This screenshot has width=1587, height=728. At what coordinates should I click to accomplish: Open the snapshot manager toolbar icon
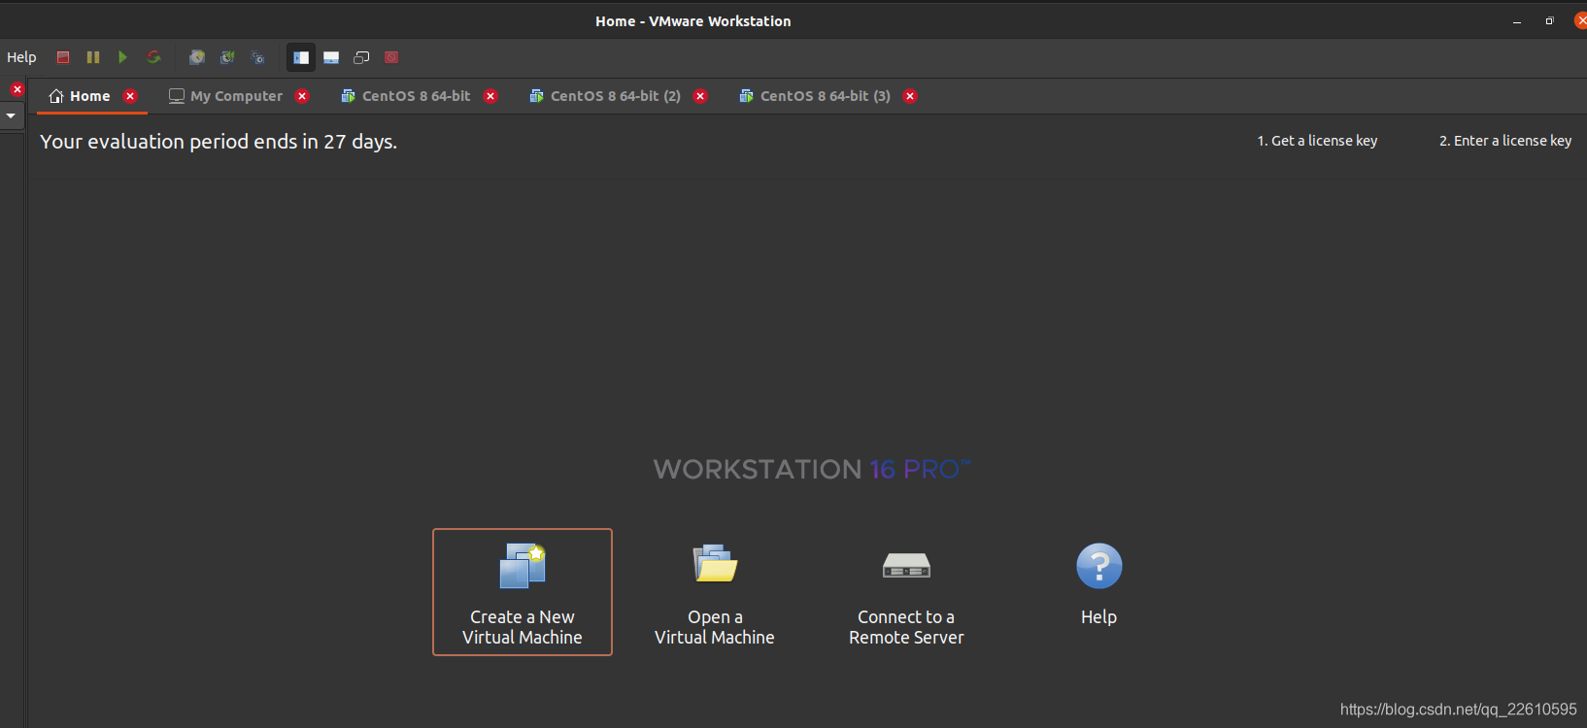(258, 57)
